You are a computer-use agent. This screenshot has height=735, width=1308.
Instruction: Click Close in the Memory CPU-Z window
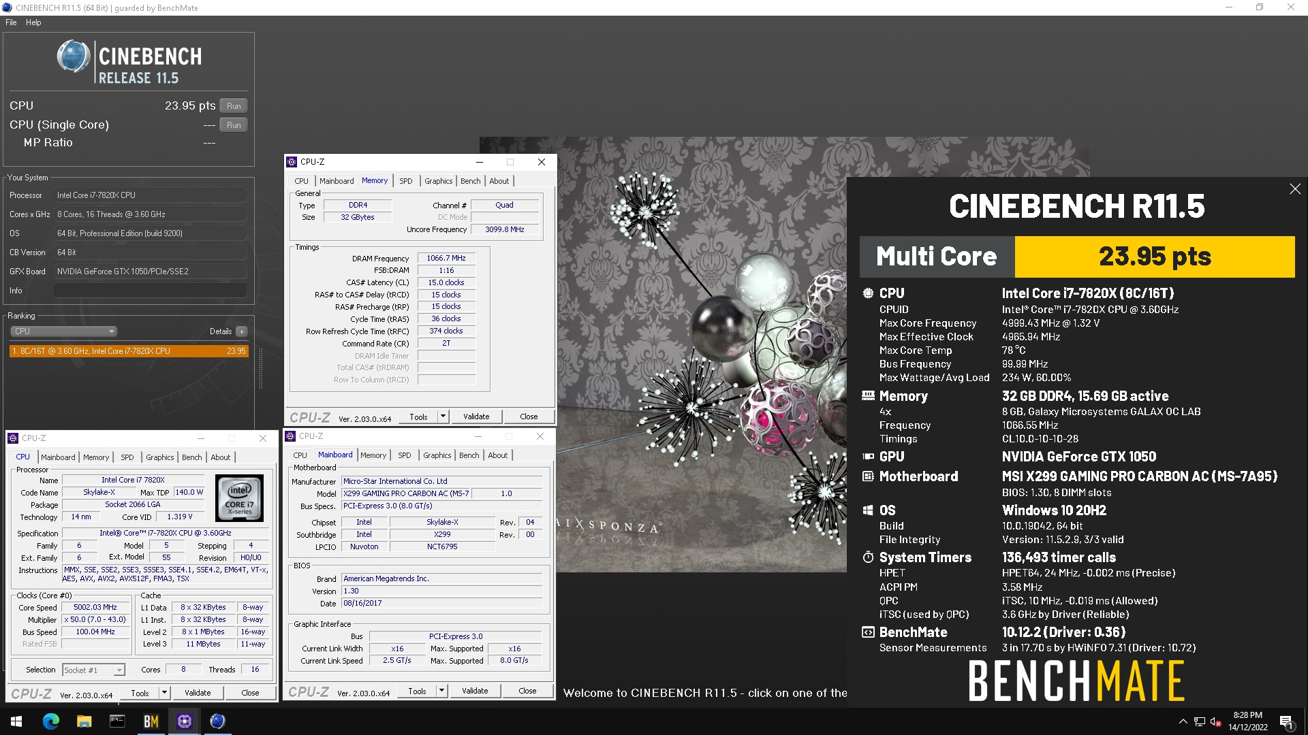(529, 416)
